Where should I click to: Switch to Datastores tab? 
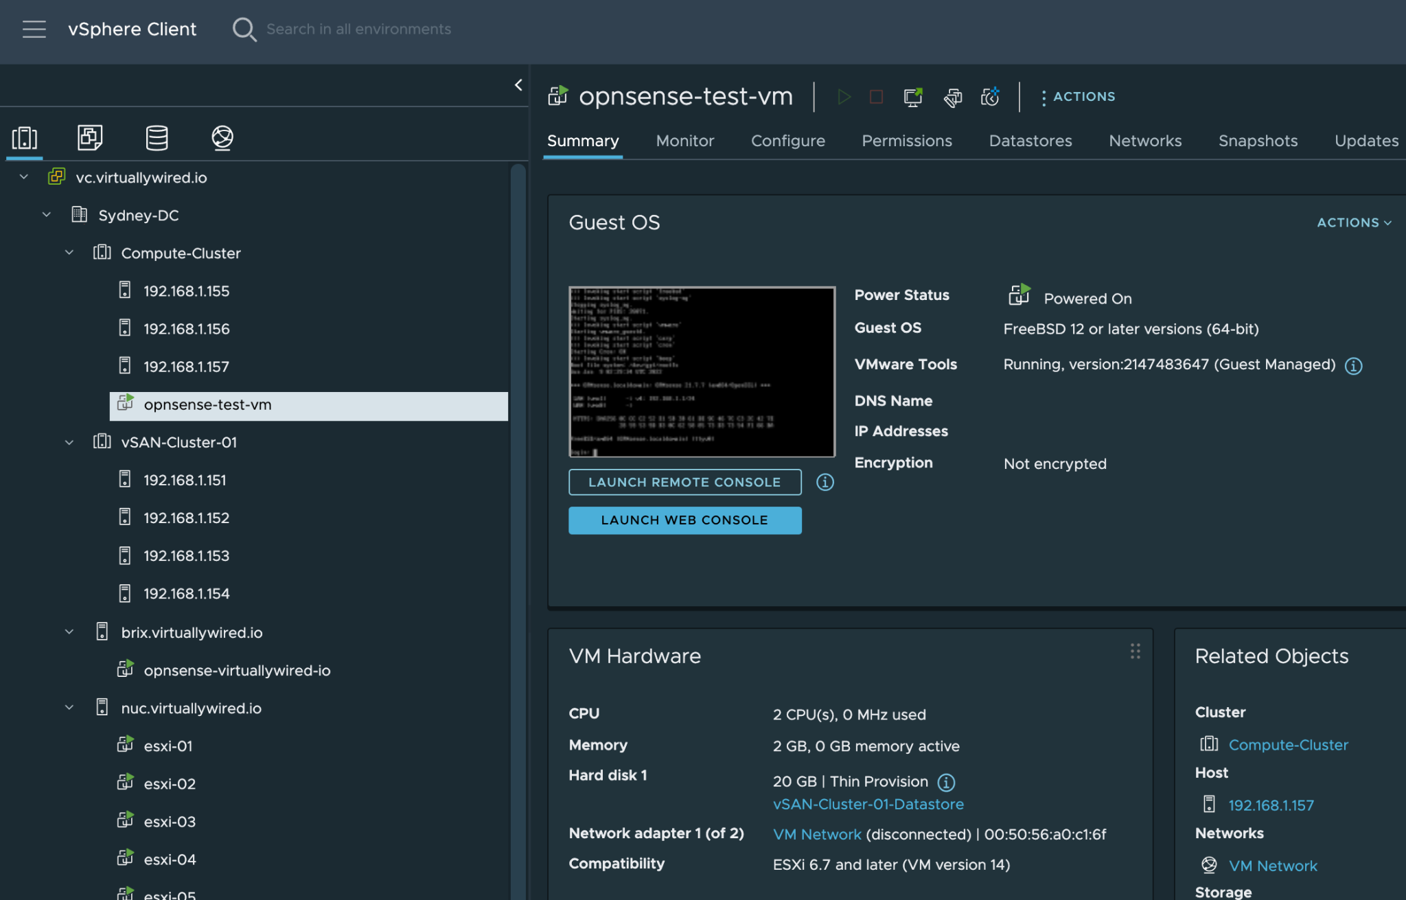tap(1030, 141)
